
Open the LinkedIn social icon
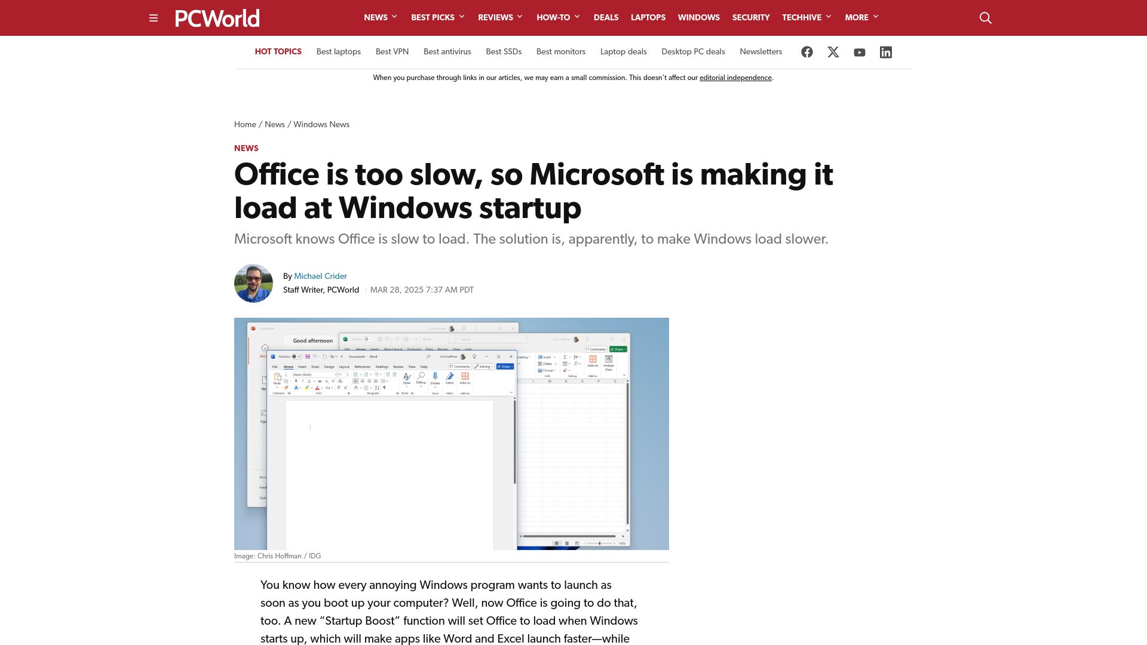(x=886, y=52)
